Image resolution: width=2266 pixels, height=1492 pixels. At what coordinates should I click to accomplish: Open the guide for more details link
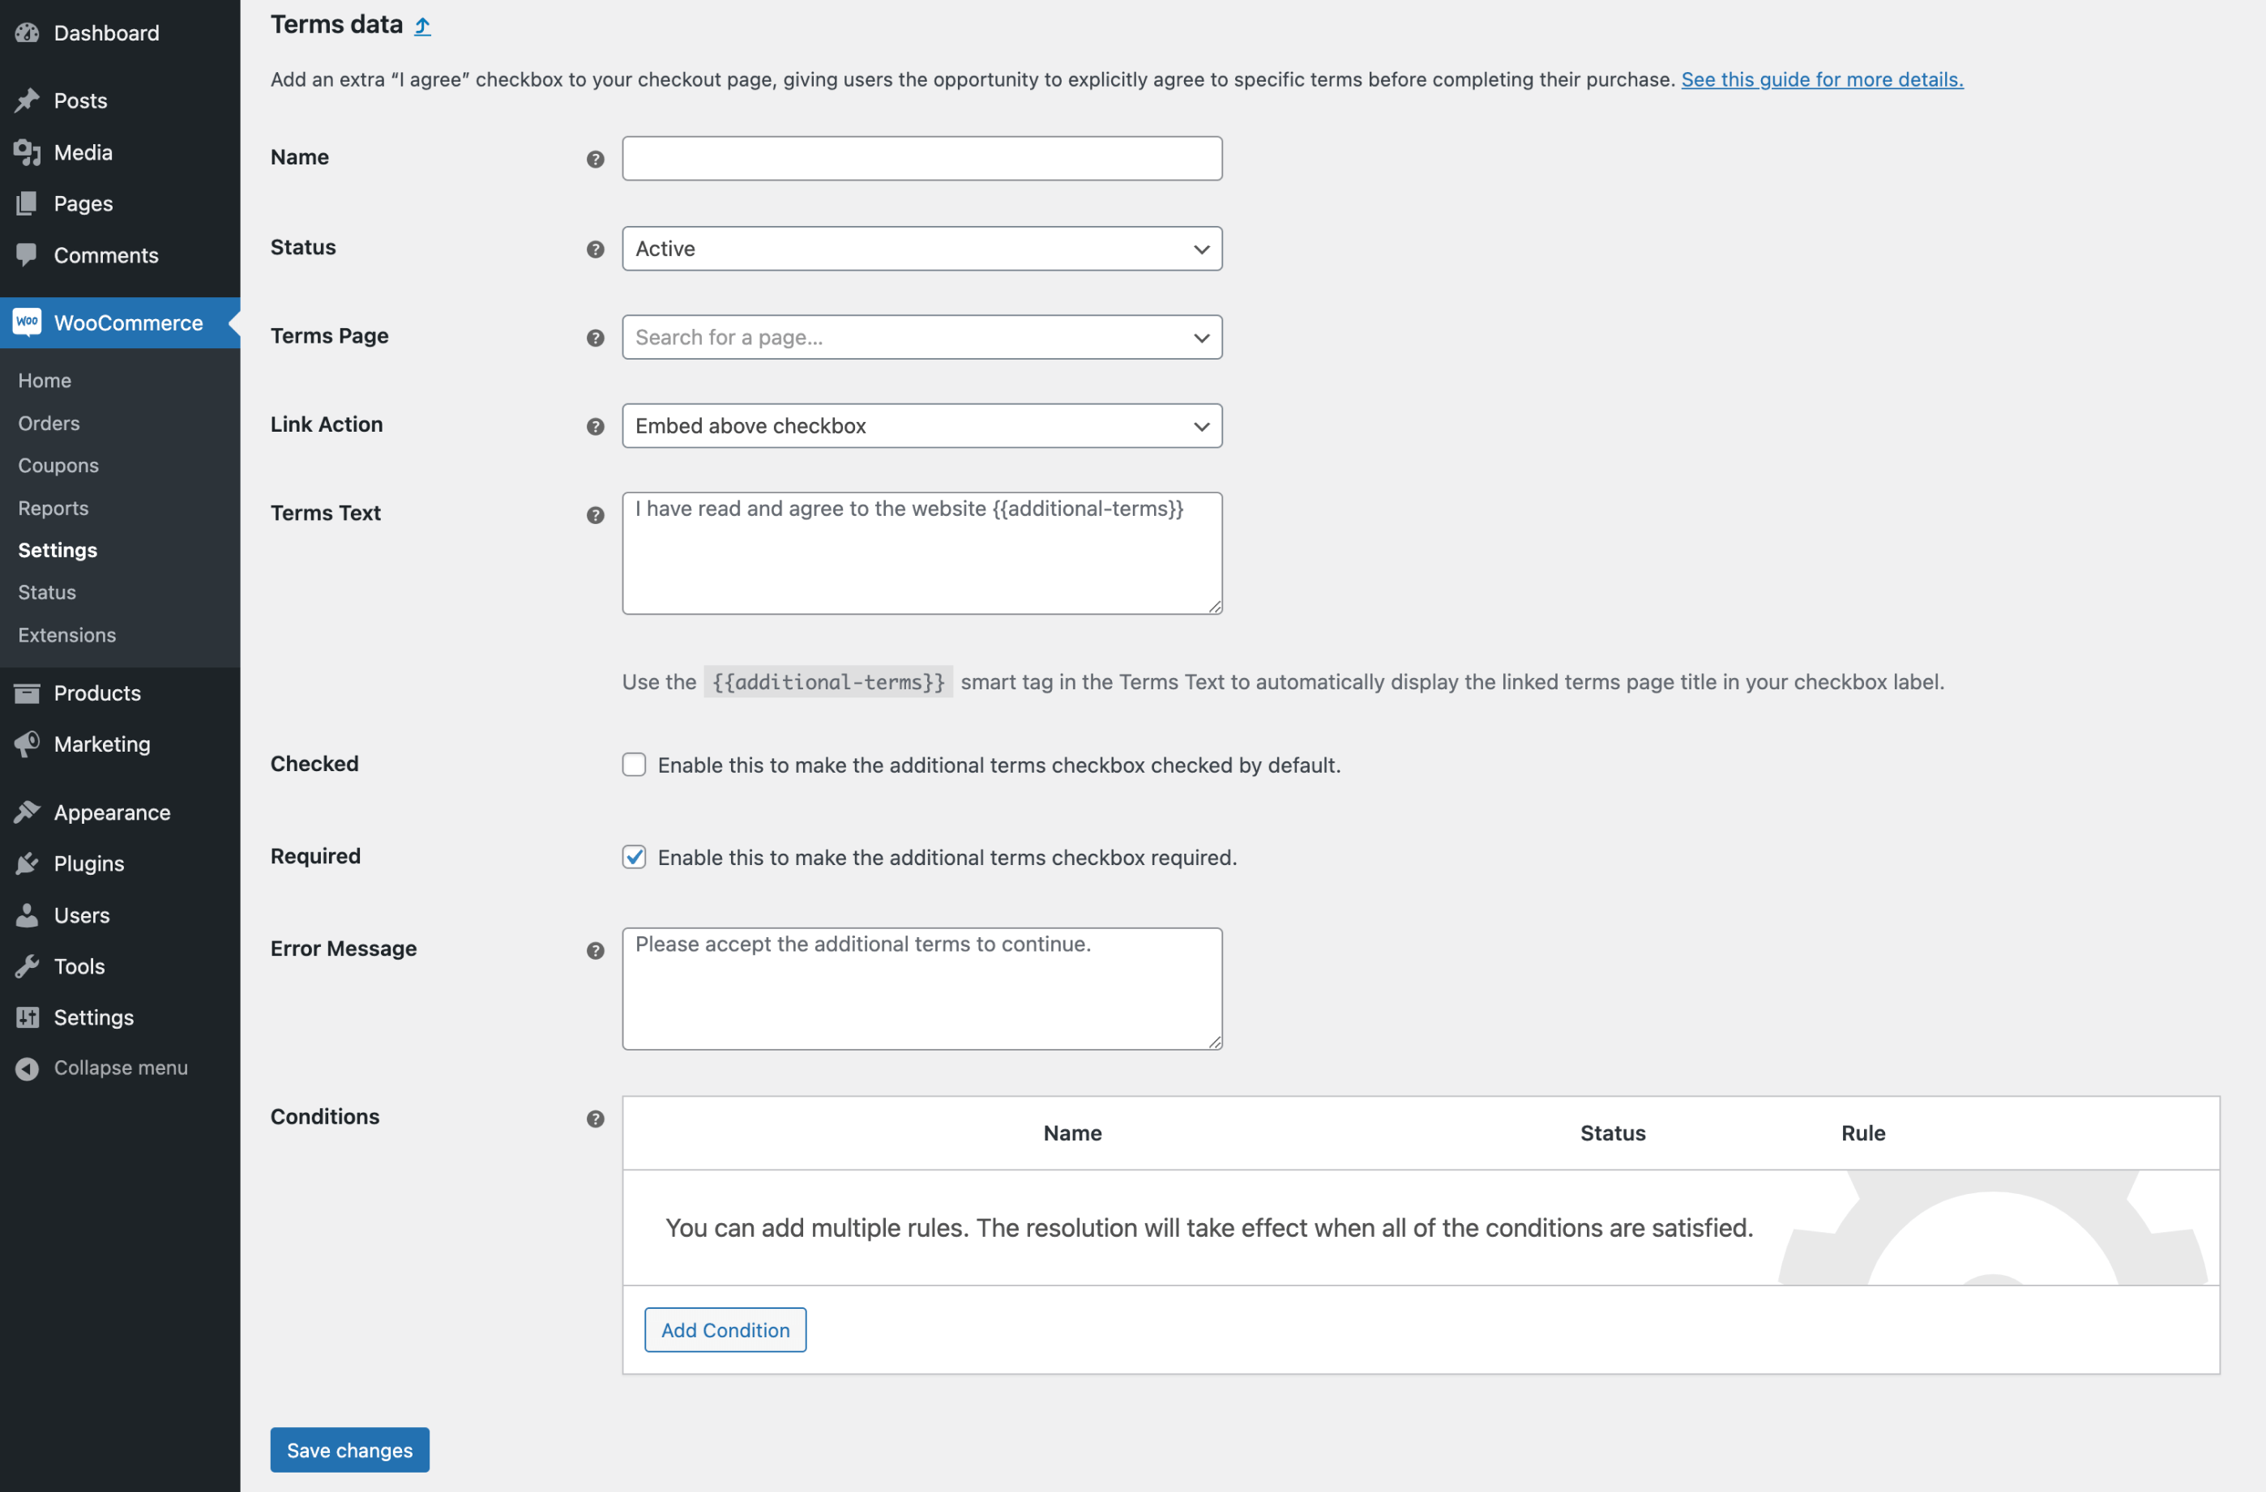1821,79
